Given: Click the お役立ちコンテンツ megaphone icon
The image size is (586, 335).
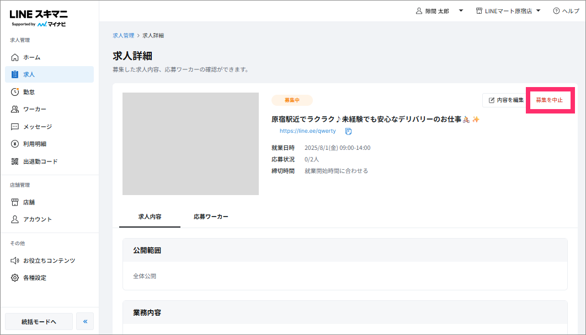Looking at the screenshot, I should [14, 261].
